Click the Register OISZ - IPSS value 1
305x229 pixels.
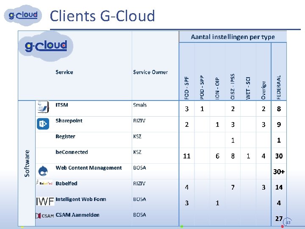tap(233, 140)
